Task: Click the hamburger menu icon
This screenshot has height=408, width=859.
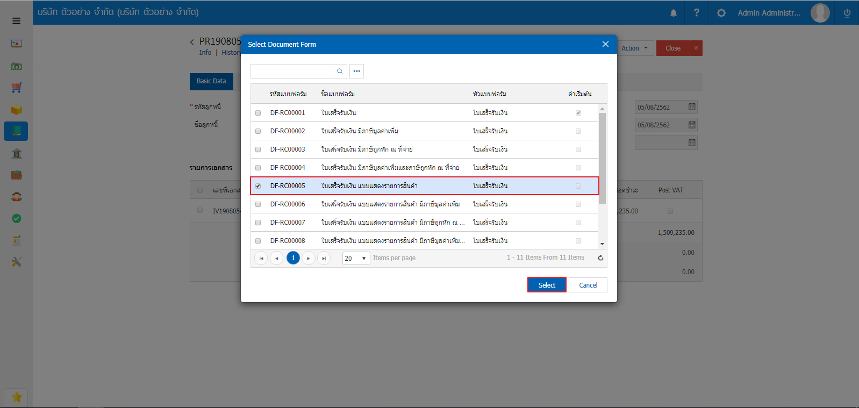Action: 16,21
